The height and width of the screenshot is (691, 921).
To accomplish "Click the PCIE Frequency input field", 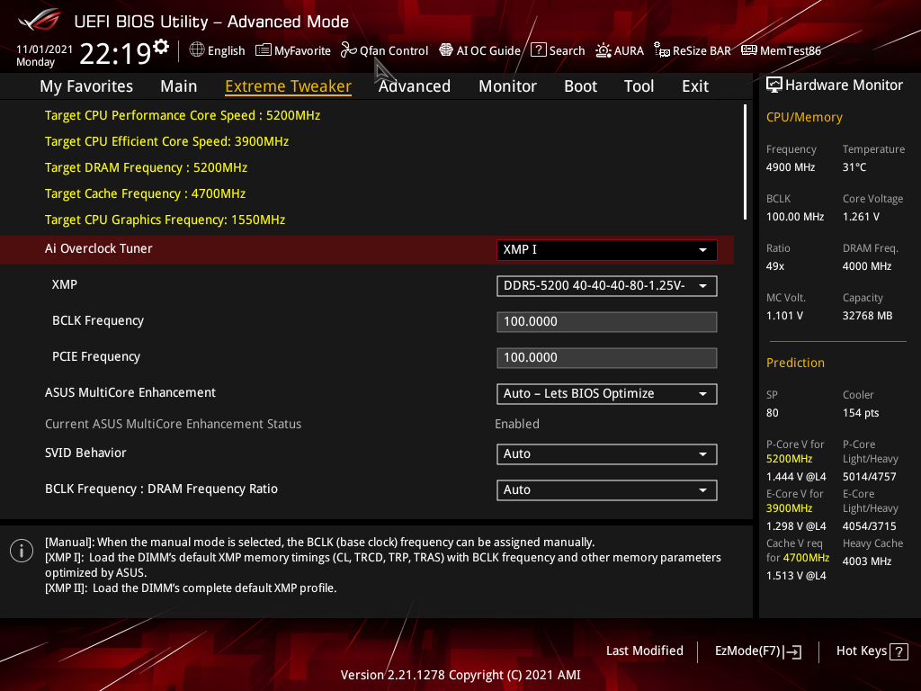I will (x=607, y=358).
